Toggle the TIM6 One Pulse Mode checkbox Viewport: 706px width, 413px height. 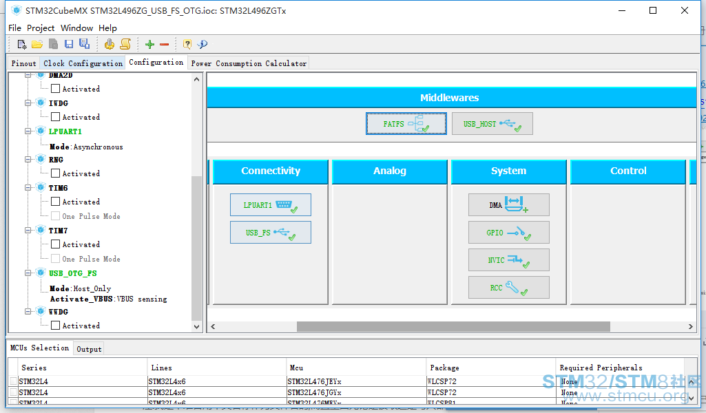[55, 216]
